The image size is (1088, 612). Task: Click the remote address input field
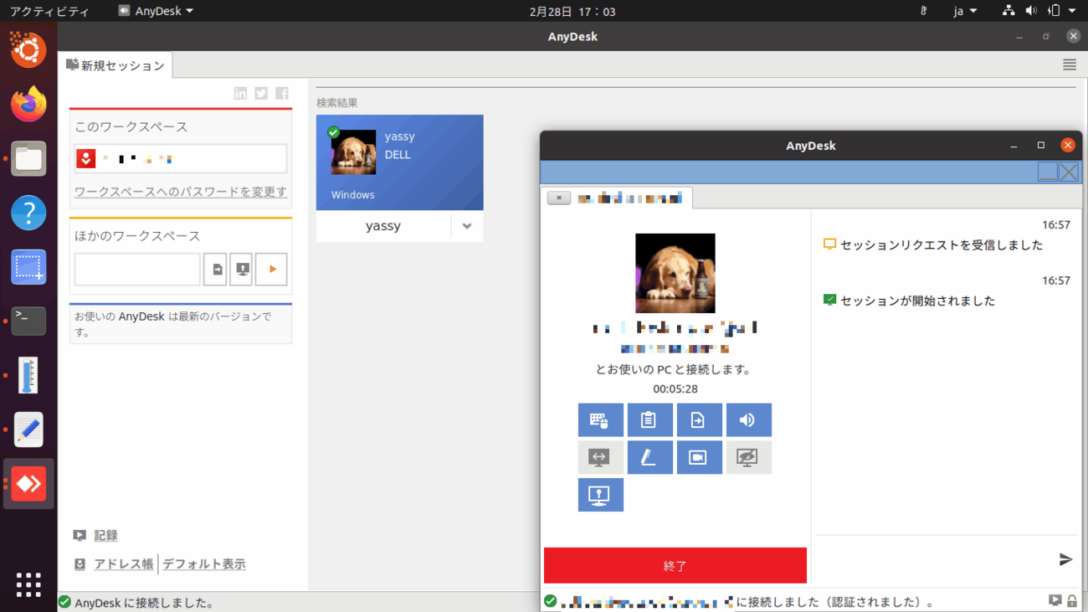(x=137, y=270)
